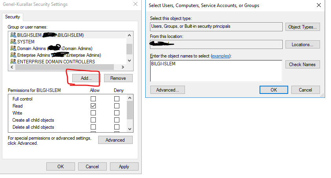Click group list scroll right arrow
The image size is (331, 178).
123,67
